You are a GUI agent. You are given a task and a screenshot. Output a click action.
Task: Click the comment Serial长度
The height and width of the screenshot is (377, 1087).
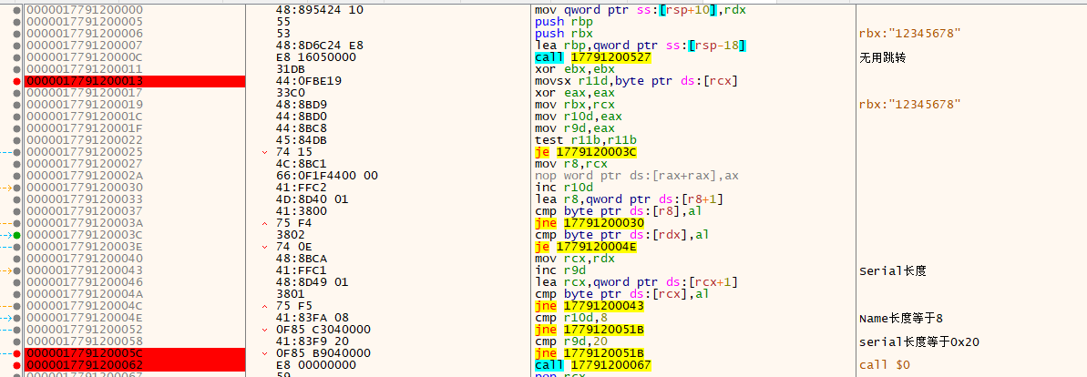click(892, 270)
